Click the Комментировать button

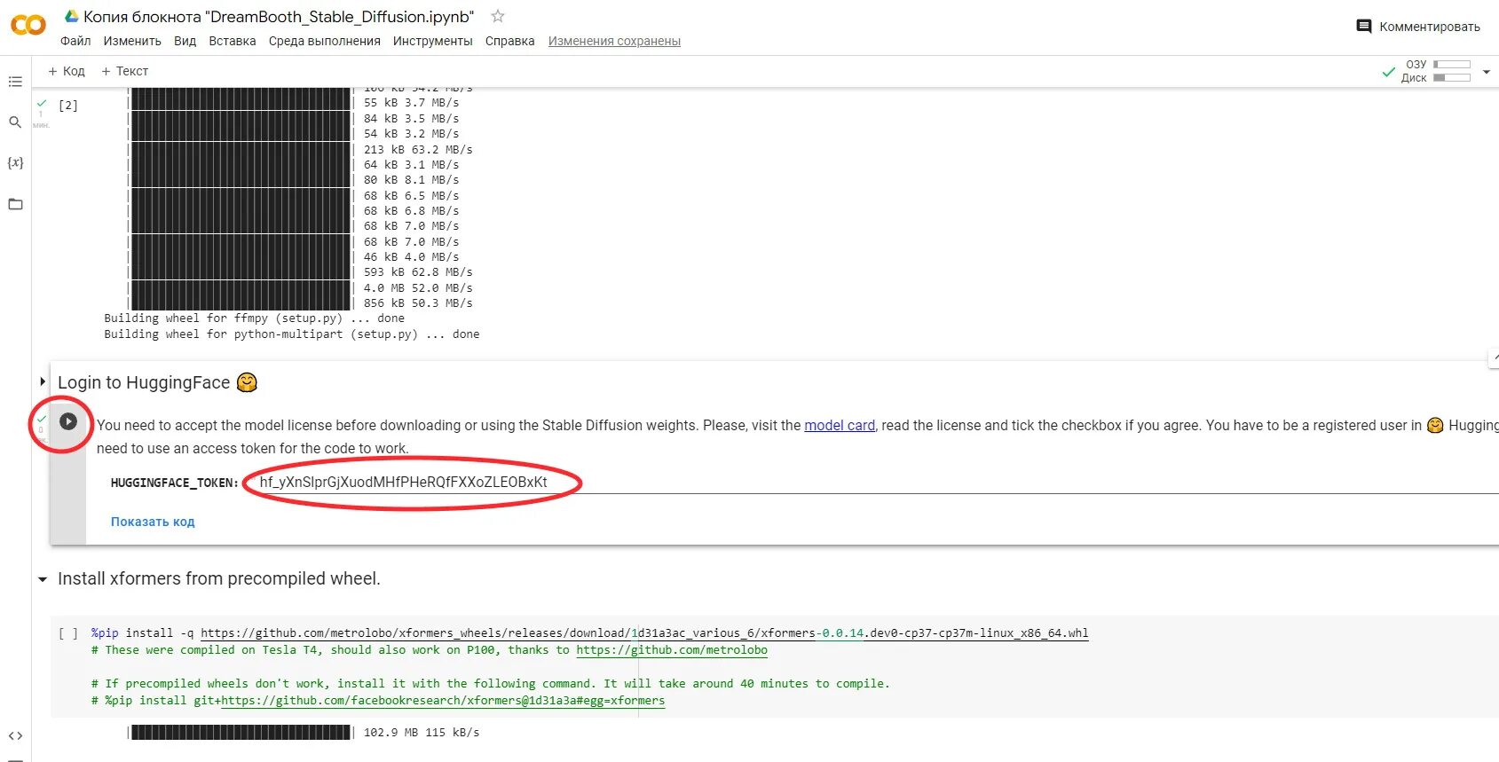click(x=1418, y=27)
